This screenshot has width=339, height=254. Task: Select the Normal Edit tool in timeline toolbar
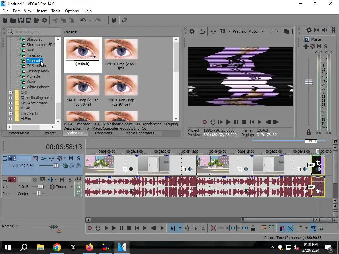tap(173, 228)
